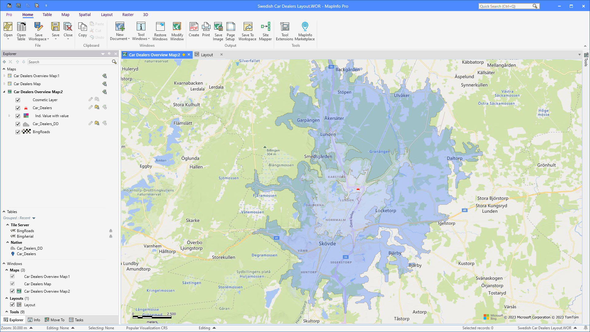Click auto-label icon for Car_Dealers layer
The width and height of the screenshot is (590, 332).
click(104, 107)
